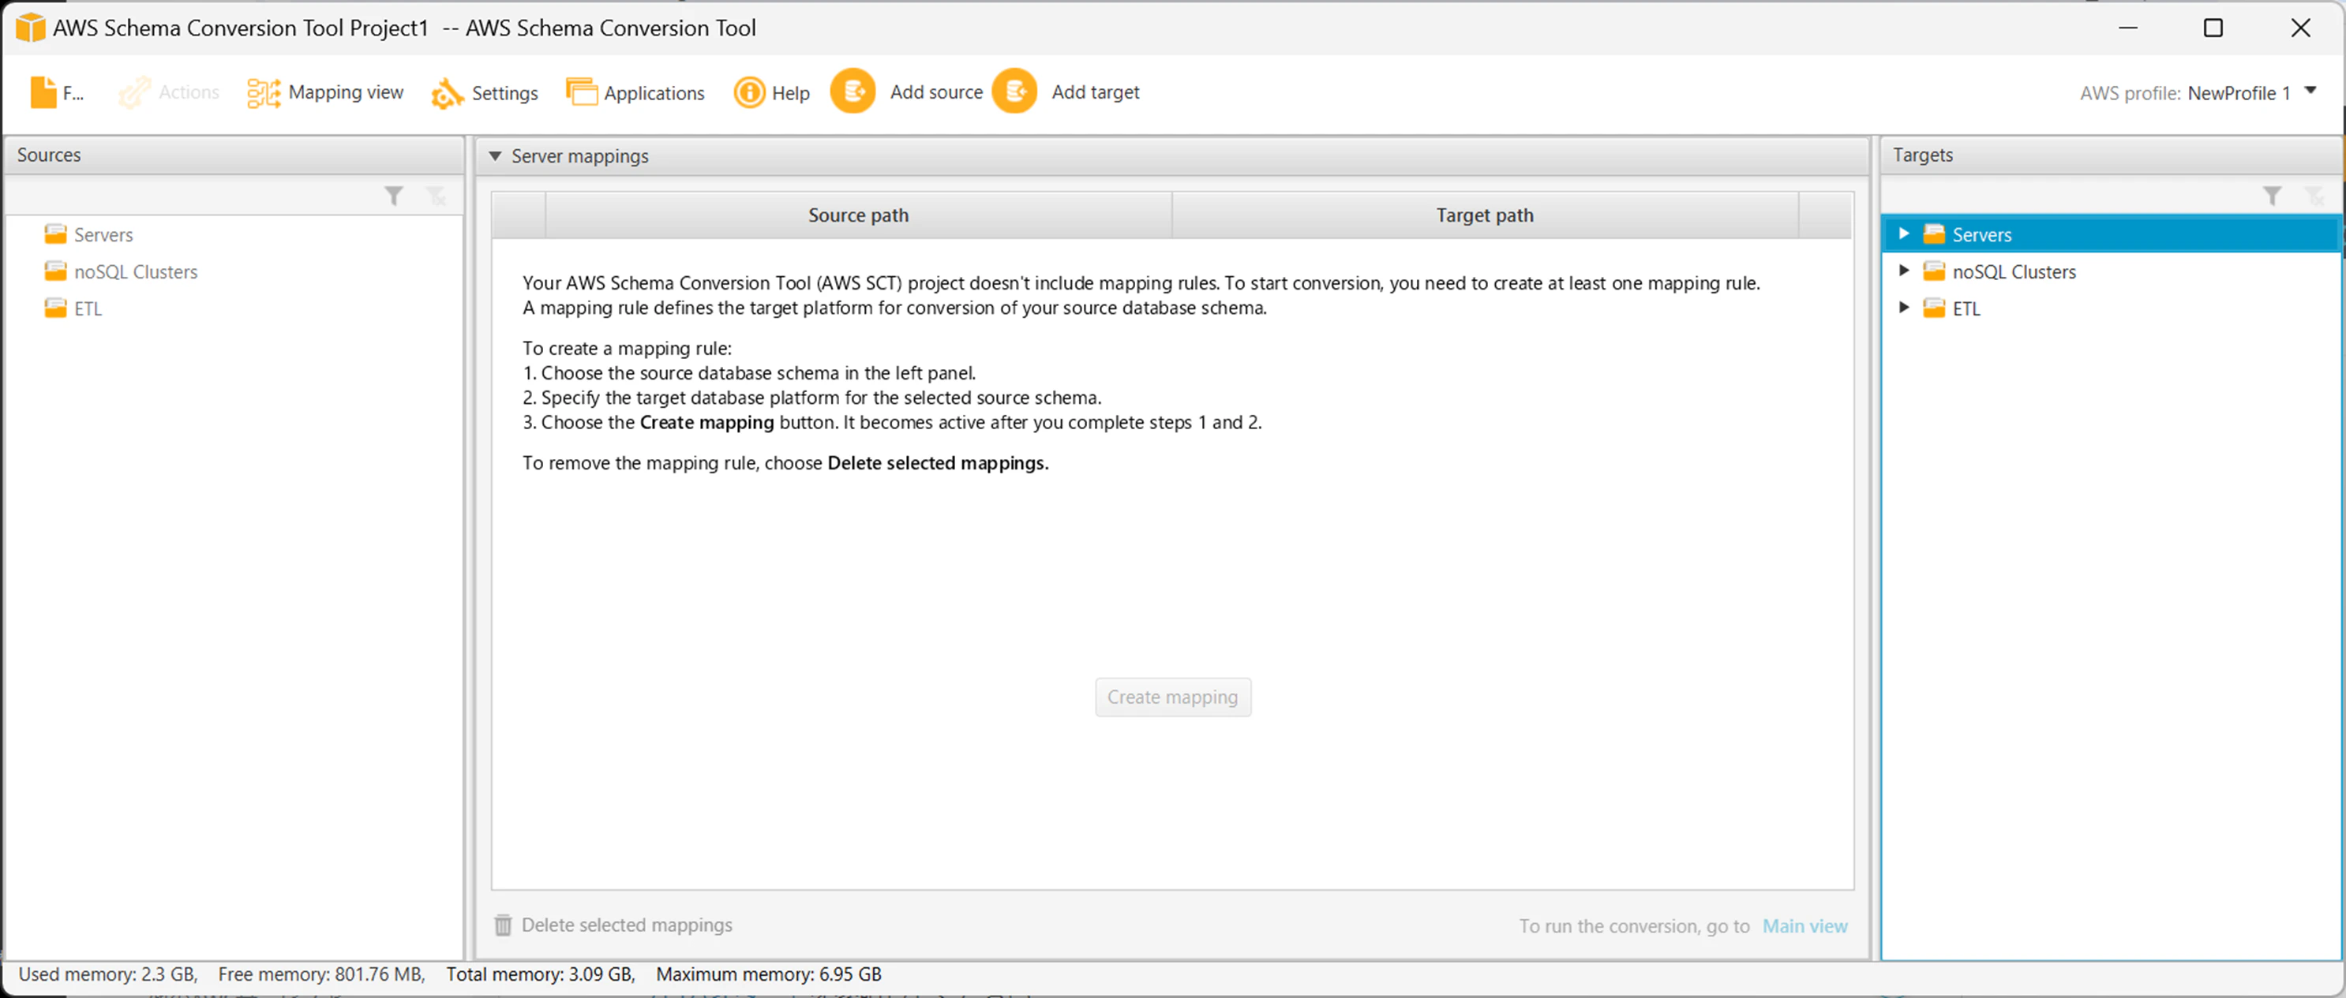This screenshot has width=2346, height=998.
Task: Click the trash icon for deleting mappings
Action: coord(503,925)
